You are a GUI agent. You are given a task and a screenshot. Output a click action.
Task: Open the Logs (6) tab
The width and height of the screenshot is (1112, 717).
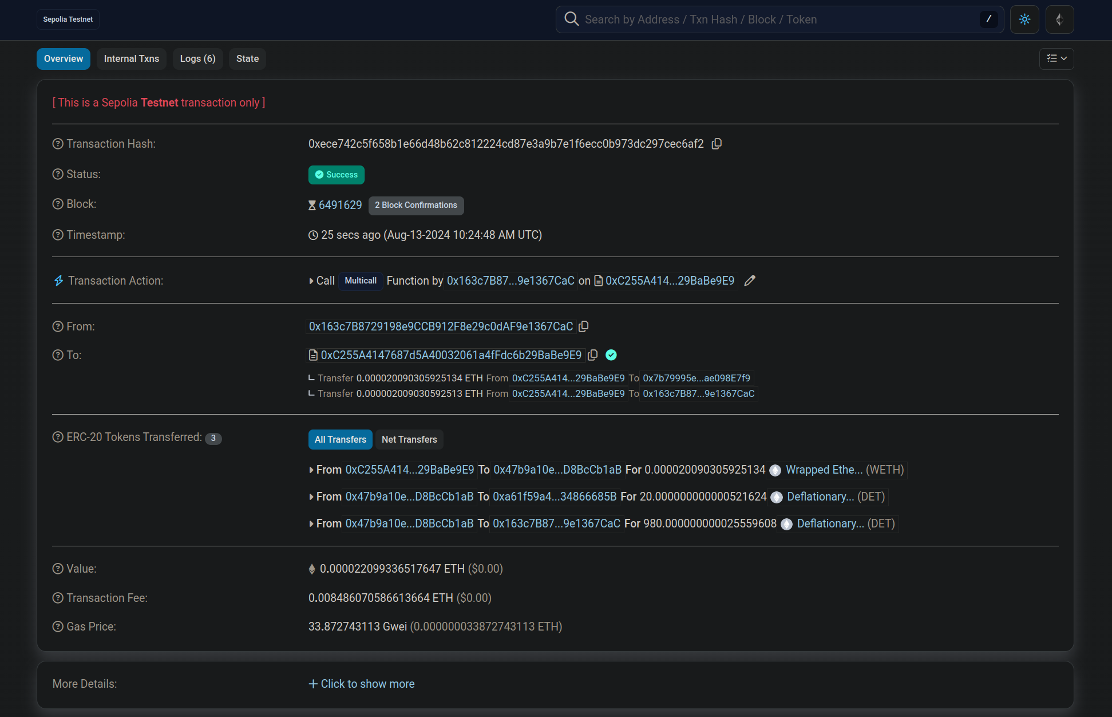coord(197,58)
